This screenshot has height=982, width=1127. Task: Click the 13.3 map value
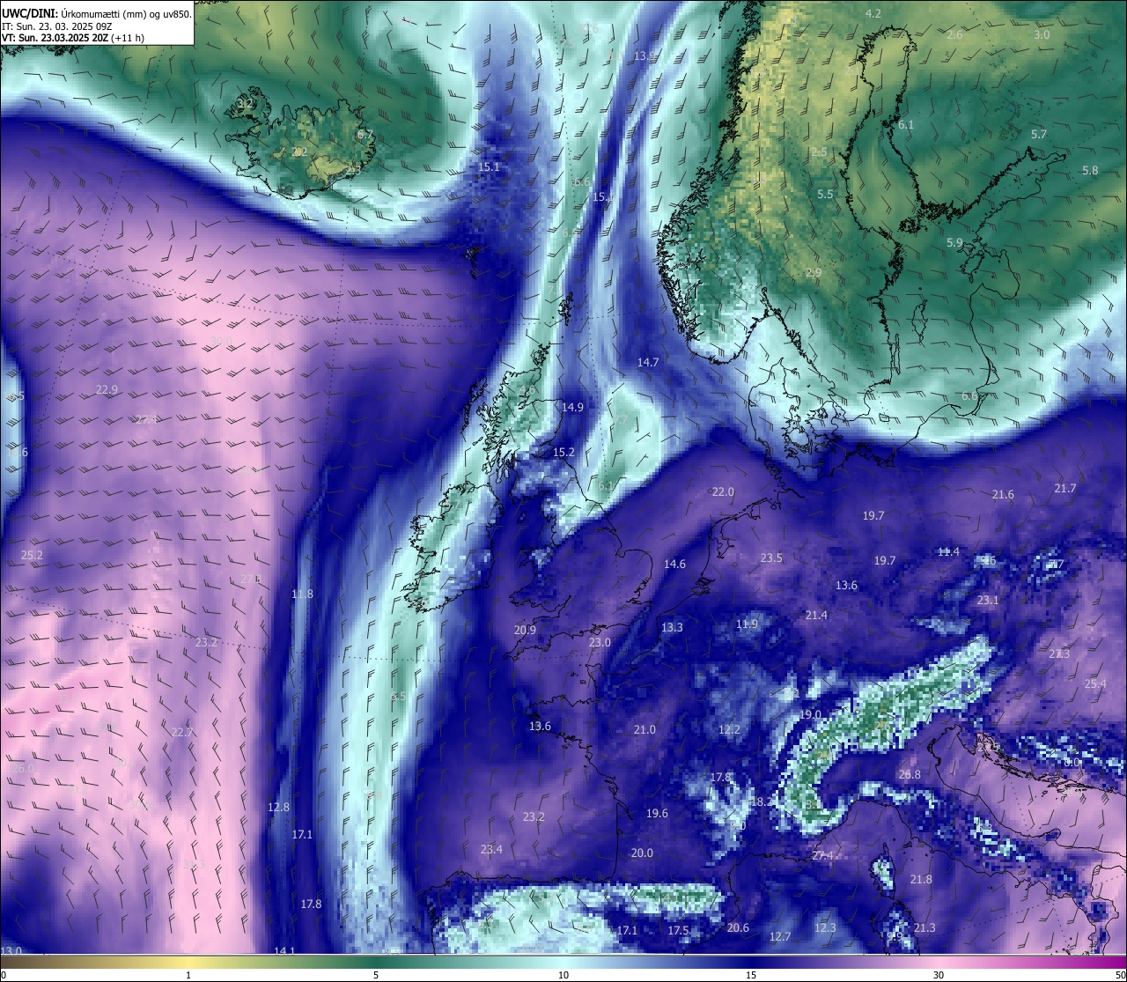coord(672,627)
